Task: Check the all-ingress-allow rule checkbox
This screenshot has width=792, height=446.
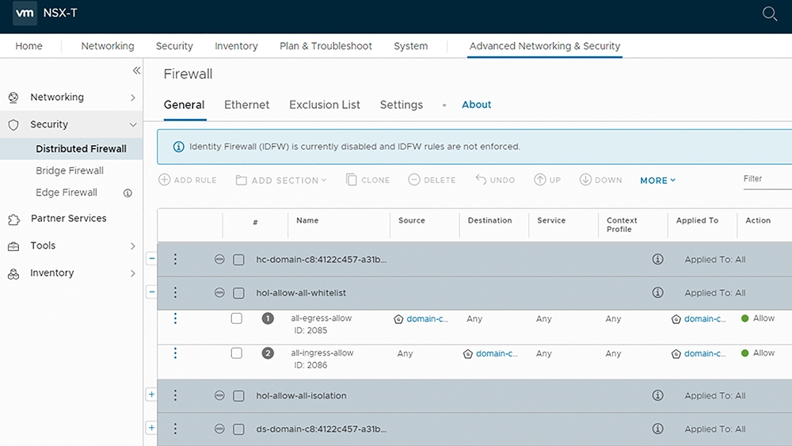Action: tap(236, 353)
